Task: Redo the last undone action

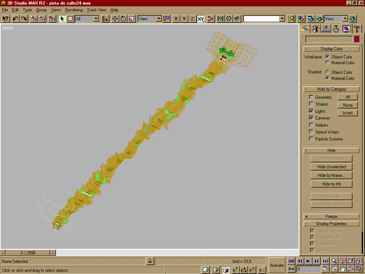Action: coord(24,19)
